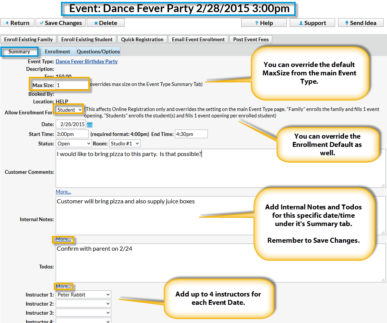Switch to the Summary tab

(19, 51)
